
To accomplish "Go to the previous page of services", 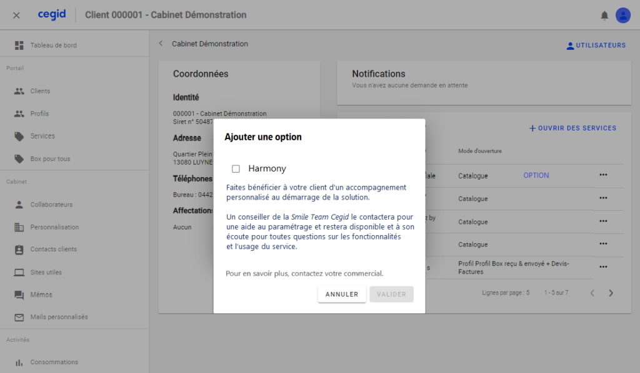I will pos(592,293).
